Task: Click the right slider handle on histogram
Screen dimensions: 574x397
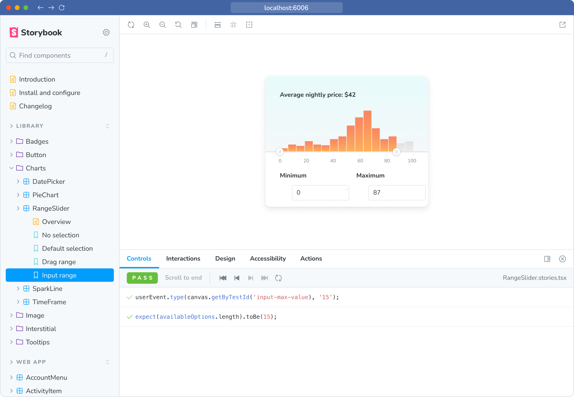Action: pyautogui.click(x=396, y=152)
